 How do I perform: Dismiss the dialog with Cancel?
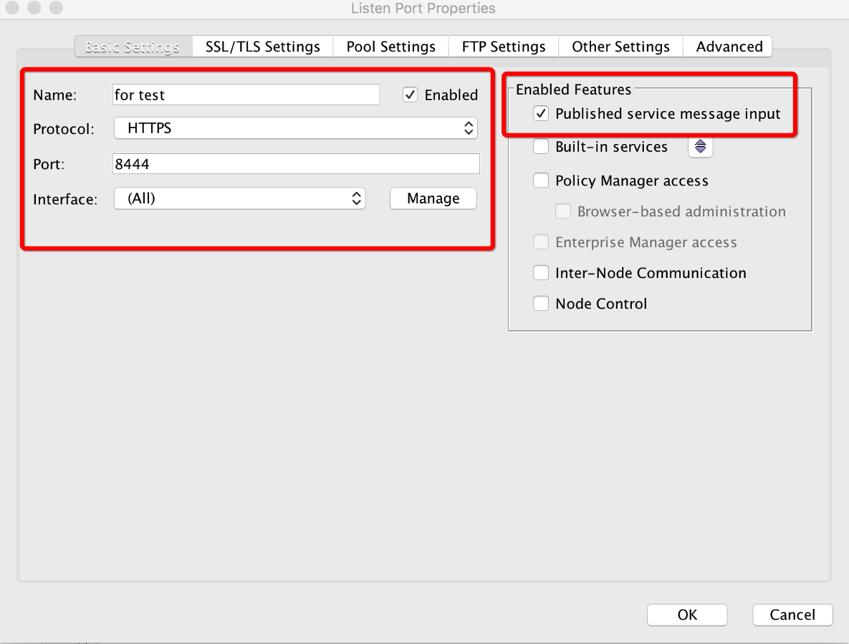(x=792, y=615)
